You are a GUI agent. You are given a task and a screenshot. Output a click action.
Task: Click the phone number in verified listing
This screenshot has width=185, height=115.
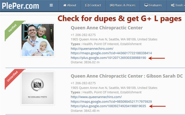pos(83,35)
